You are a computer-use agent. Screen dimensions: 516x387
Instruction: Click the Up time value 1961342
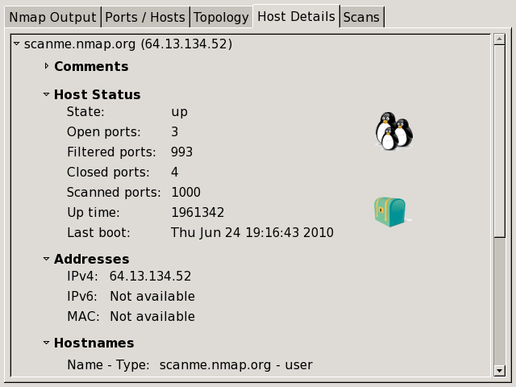(x=198, y=213)
